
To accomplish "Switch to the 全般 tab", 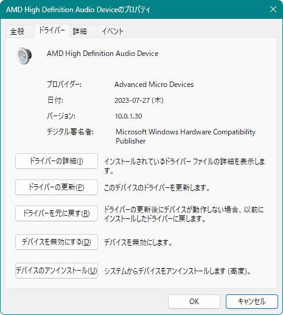I will (x=20, y=31).
